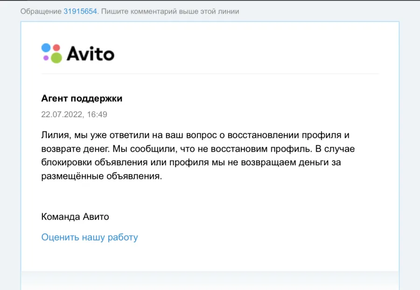Click the phrase "не восстановим профиль"
The image size is (420, 290).
pos(254,149)
